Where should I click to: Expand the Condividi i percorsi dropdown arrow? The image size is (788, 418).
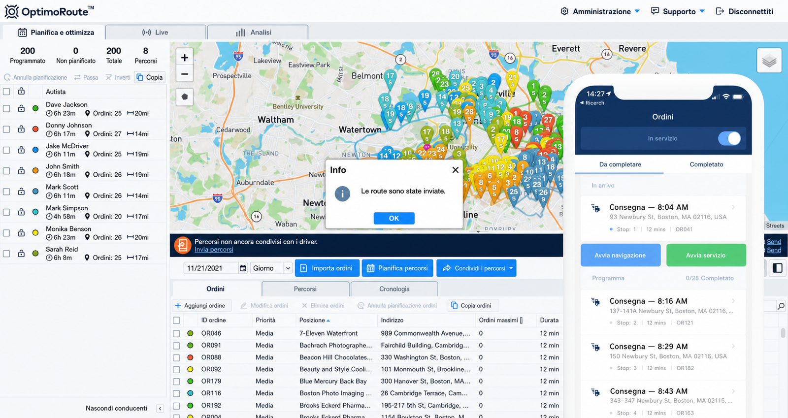[x=511, y=268]
